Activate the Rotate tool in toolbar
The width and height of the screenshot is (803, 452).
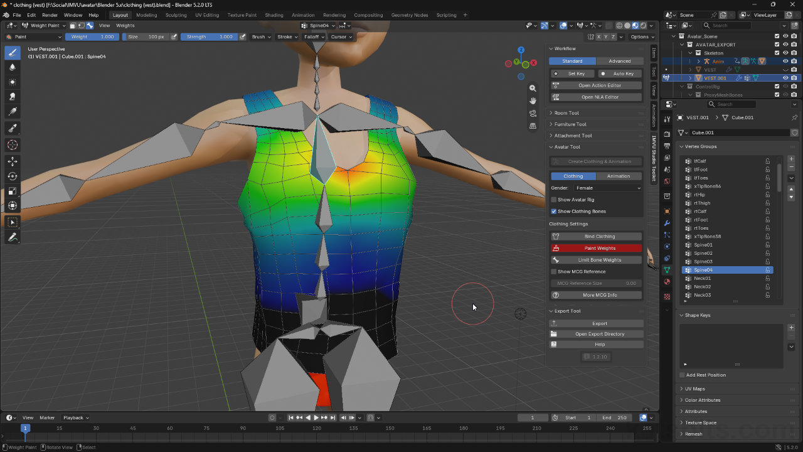coord(13,176)
